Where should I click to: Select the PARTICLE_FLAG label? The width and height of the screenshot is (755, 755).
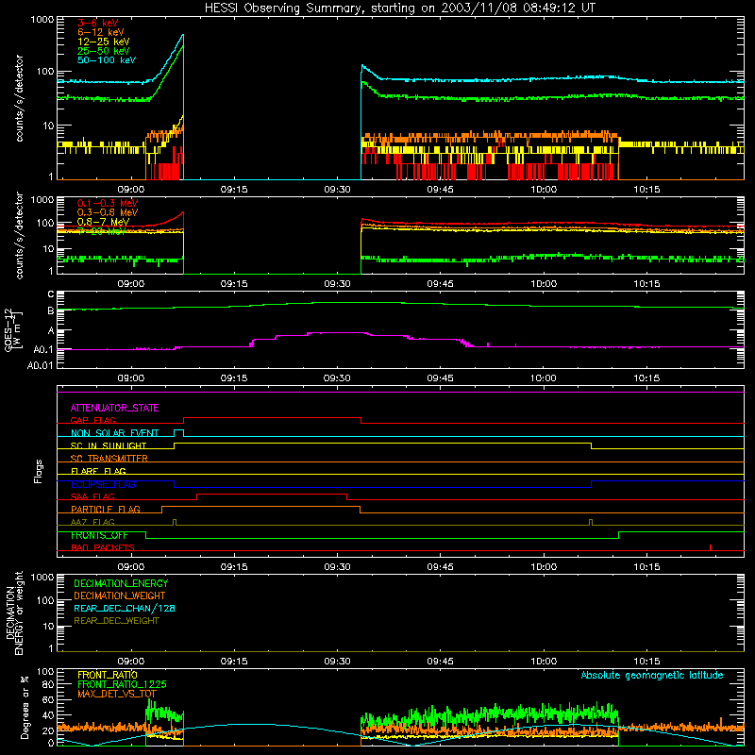(x=106, y=510)
